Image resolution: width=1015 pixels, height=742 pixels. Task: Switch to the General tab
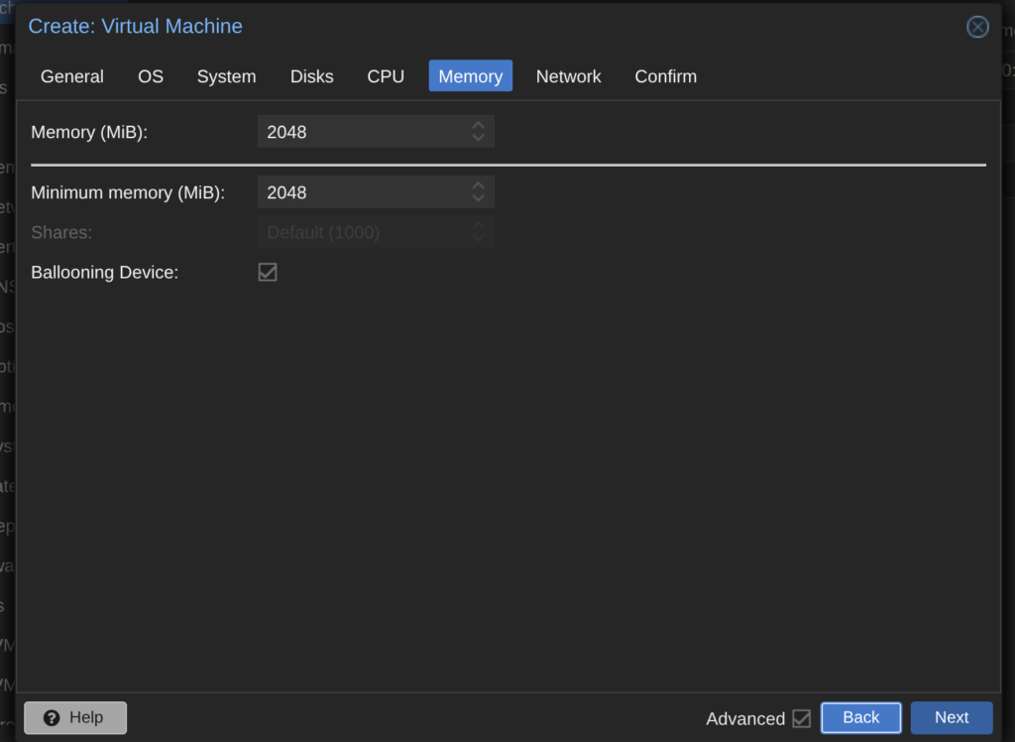(72, 76)
